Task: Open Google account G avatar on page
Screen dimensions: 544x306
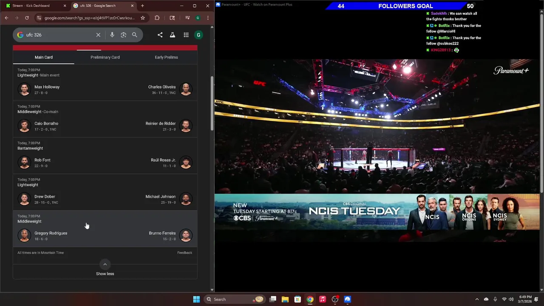Action: coord(198,35)
